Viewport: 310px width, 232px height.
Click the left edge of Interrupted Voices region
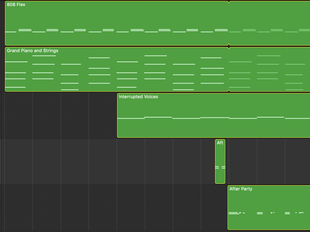(117, 116)
